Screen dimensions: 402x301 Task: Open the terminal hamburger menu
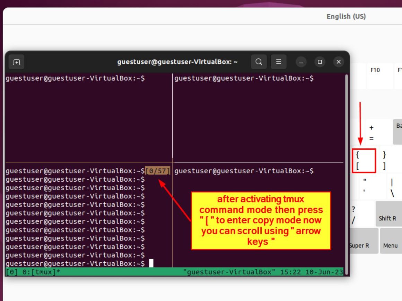pyautogui.click(x=279, y=62)
